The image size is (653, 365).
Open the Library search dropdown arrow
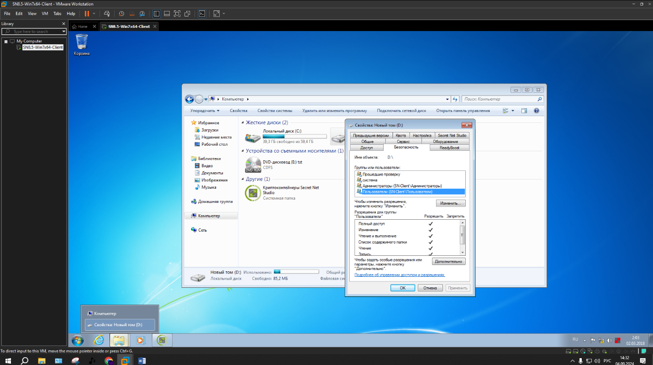tap(64, 32)
